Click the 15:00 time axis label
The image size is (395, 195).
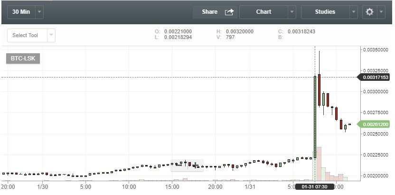[x=172, y=187]
